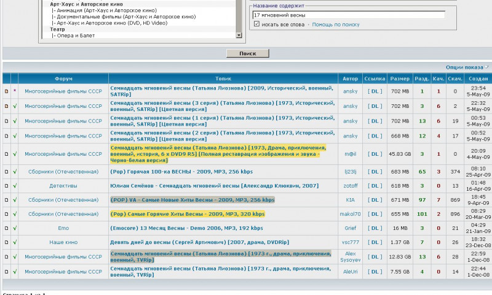Click the search field with '17 мгновений весны'

[x=349, y=15]
